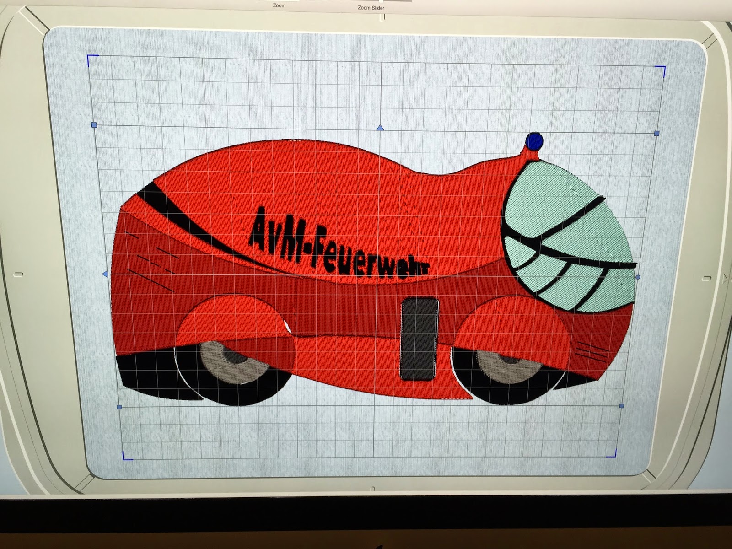Select the lower-left square resize handle
Viewport: 732px width, 549px height.
click(119, 407)
